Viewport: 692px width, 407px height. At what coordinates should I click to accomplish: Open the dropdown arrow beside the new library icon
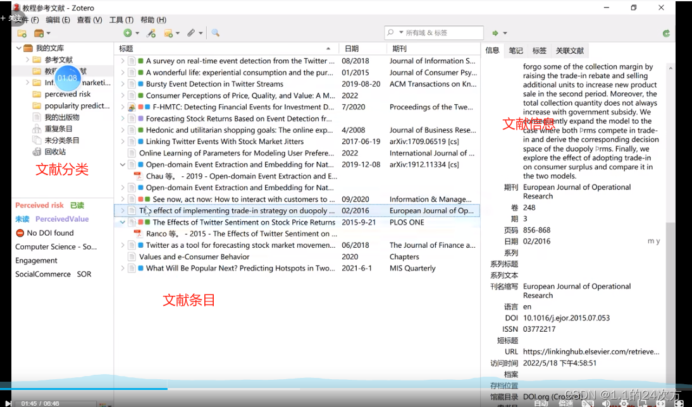(x=49, y=33)
